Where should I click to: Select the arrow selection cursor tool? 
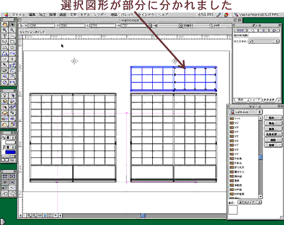(12, 24)
